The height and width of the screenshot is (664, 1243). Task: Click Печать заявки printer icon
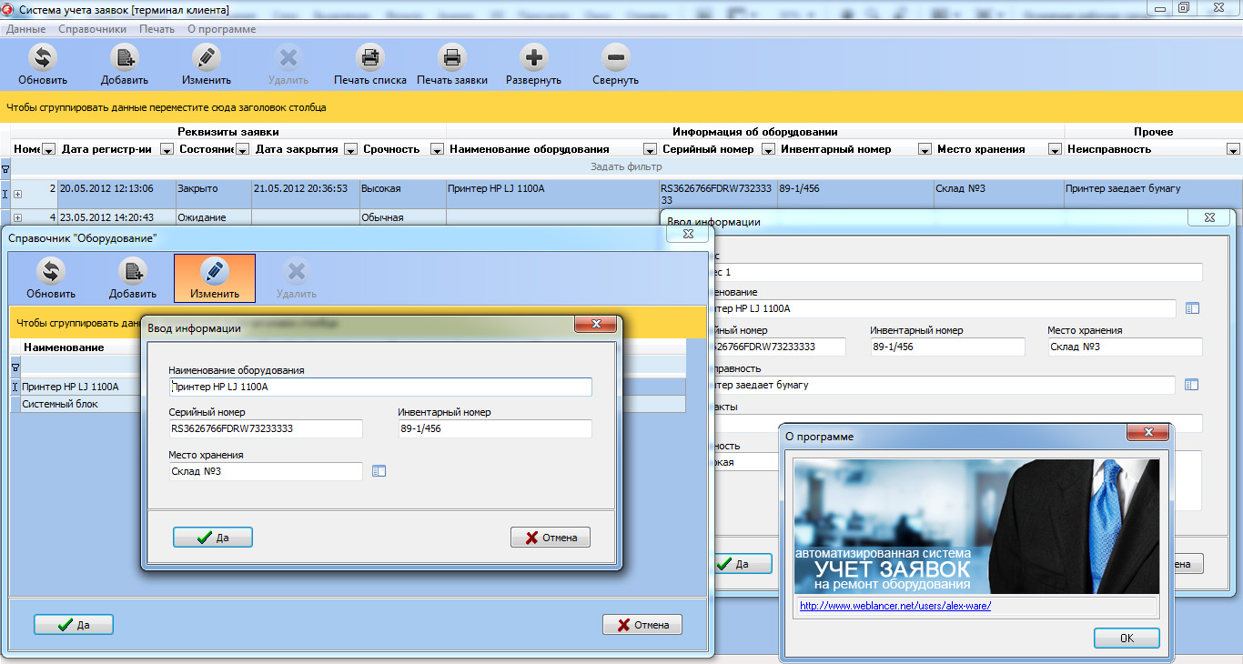click(x=452, y=58)
